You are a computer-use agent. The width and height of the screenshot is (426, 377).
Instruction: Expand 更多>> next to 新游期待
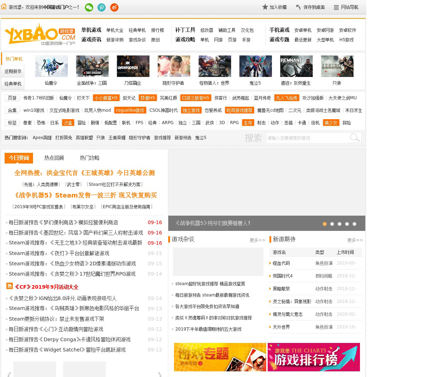(355, 240)
